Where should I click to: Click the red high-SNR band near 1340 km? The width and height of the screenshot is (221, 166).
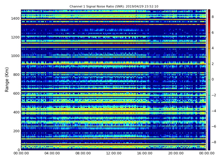pos(114,24)
